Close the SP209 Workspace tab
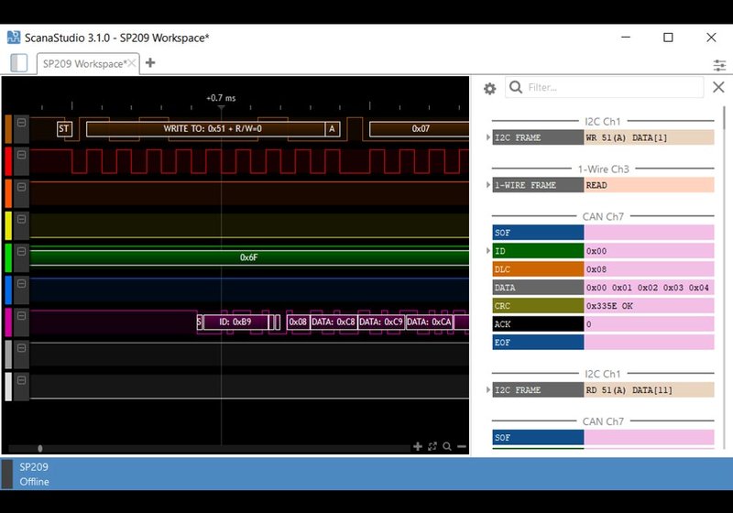 pos(132,63)
